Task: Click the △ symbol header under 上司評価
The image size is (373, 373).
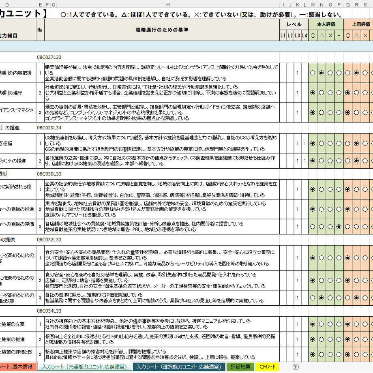Action: click(x=356, y=36)
